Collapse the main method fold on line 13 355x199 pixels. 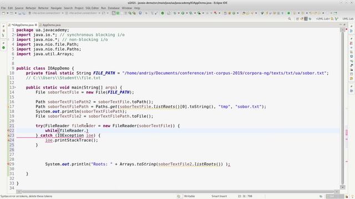tap(15, 87)
